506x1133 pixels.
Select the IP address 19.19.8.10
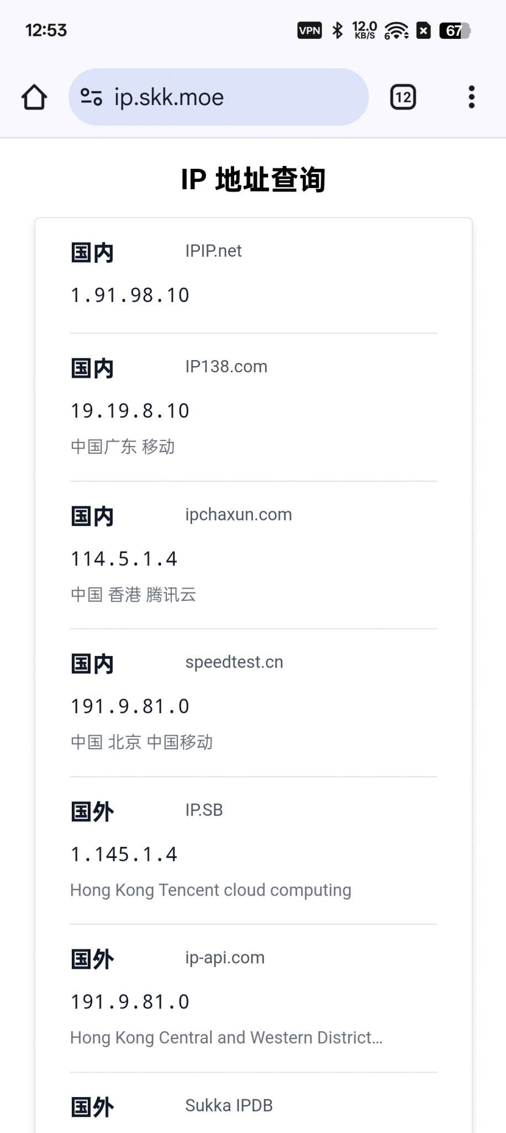pyautogui.click(x=130, y=411)
